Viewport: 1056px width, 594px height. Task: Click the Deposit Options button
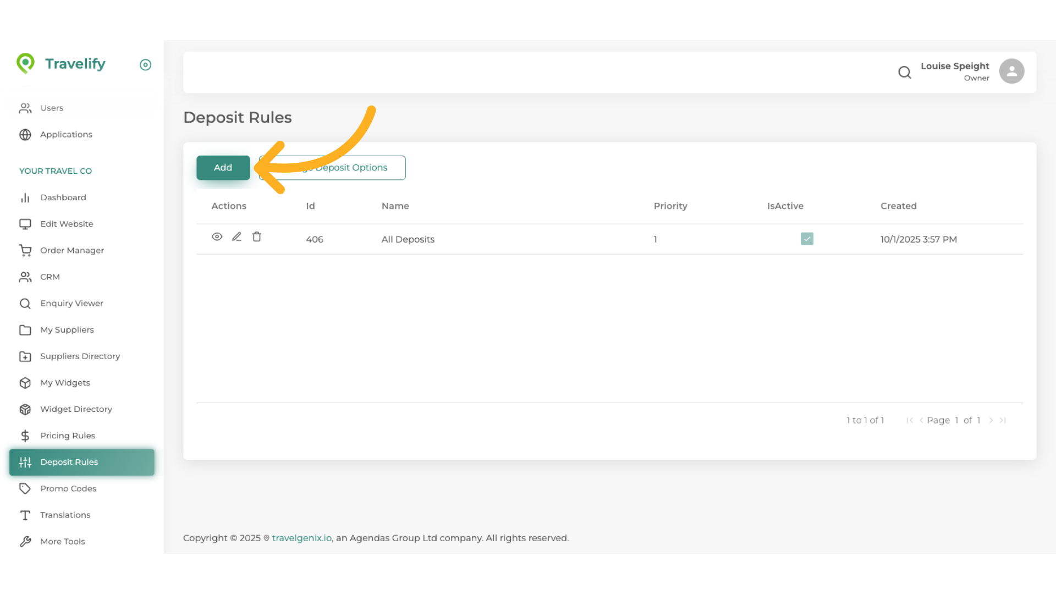tap(352, 168)
